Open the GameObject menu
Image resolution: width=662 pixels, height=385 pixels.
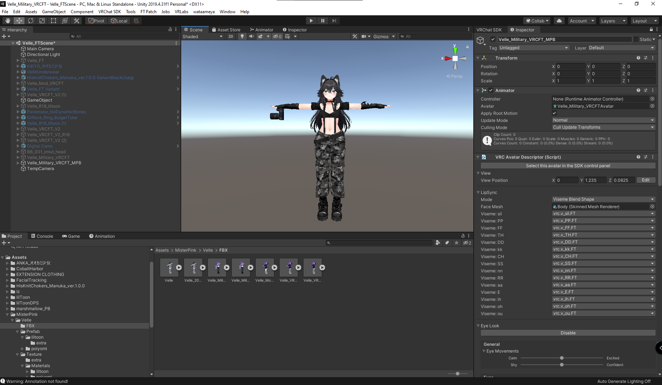coord(54,11)
